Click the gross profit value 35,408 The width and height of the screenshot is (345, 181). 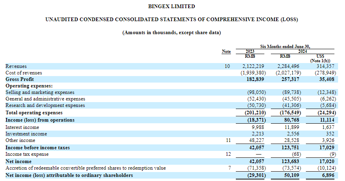(x=327, y=79)
